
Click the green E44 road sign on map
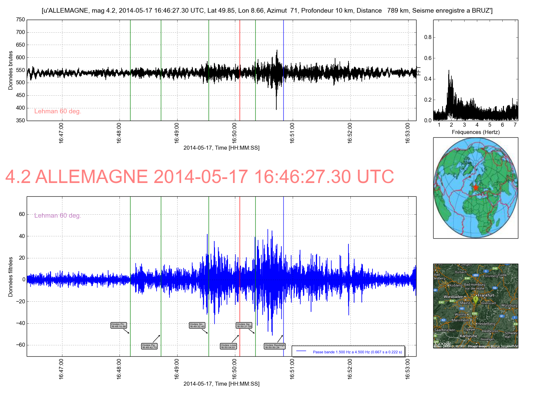coord(467,278)
